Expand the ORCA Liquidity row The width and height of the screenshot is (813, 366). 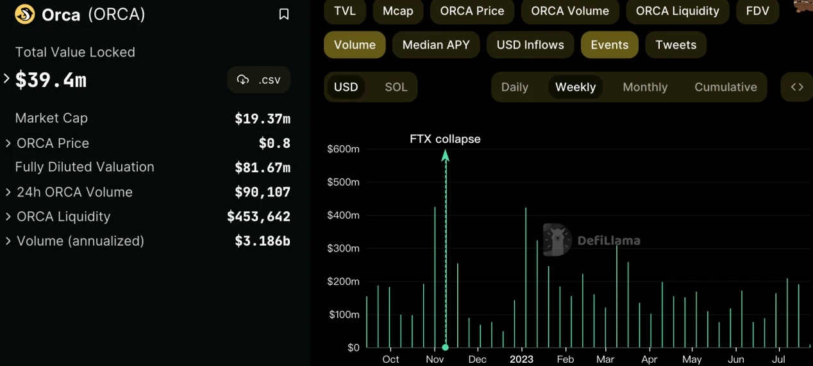tap(8, 217)
